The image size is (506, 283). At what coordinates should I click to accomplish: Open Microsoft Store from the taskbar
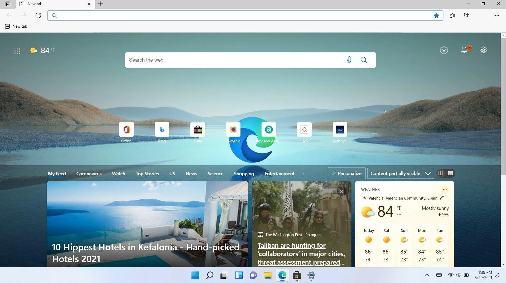pyautogui.click(x=297, y=275)
